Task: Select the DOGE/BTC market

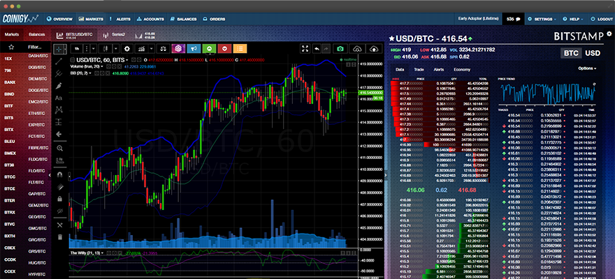Action: click(x=38, y=90)
